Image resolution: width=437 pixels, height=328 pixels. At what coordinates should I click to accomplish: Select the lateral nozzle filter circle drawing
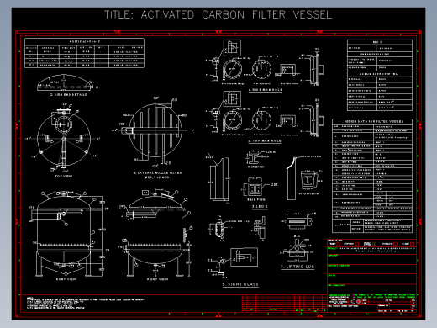pyautogui.click(x=155, y=130)
